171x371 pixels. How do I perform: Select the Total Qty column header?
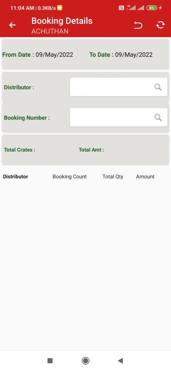[x=113, y=177]
